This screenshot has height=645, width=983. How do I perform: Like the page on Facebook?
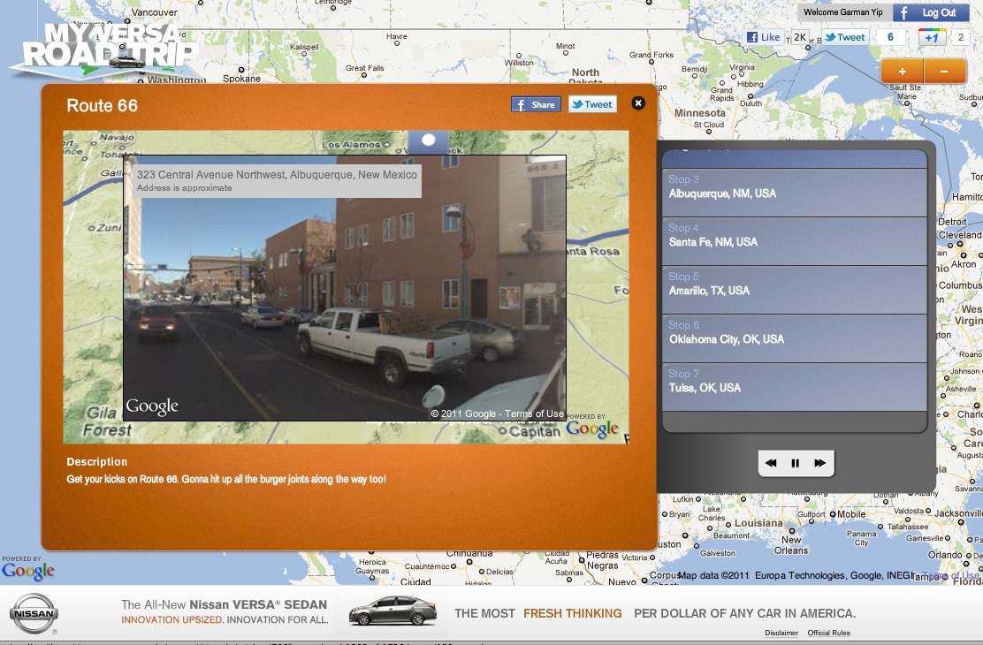click(x=764, y=37)
